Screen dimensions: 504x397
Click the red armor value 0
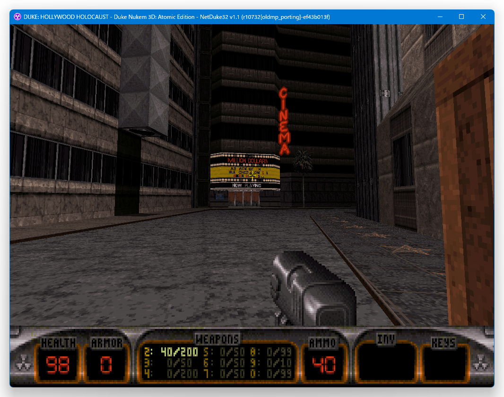[x=106, y=365]
